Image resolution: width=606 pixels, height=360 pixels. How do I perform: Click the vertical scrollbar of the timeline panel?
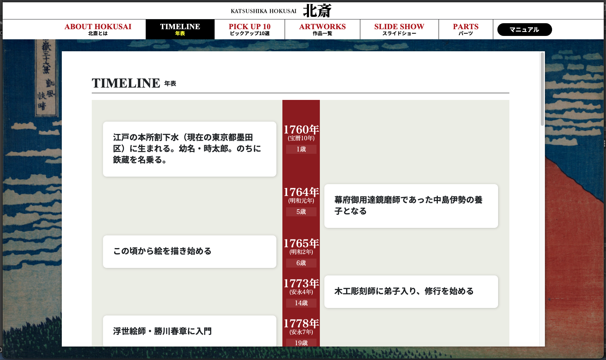pyautogui.click(x=542, y=90)
